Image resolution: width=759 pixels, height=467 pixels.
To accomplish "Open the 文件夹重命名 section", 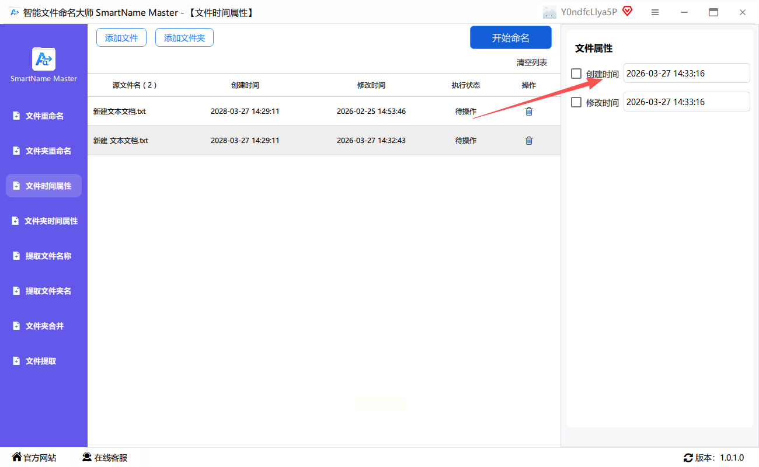I will (44, 151).
